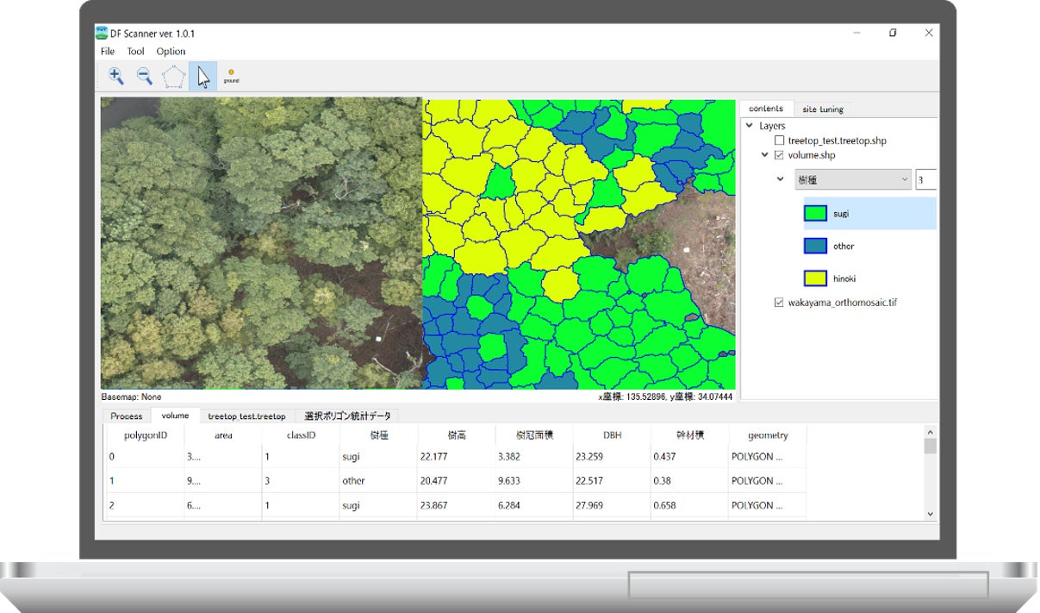Screen dimensions: 1040x613
Task: Switch to the Process tab
Action: 126,416
